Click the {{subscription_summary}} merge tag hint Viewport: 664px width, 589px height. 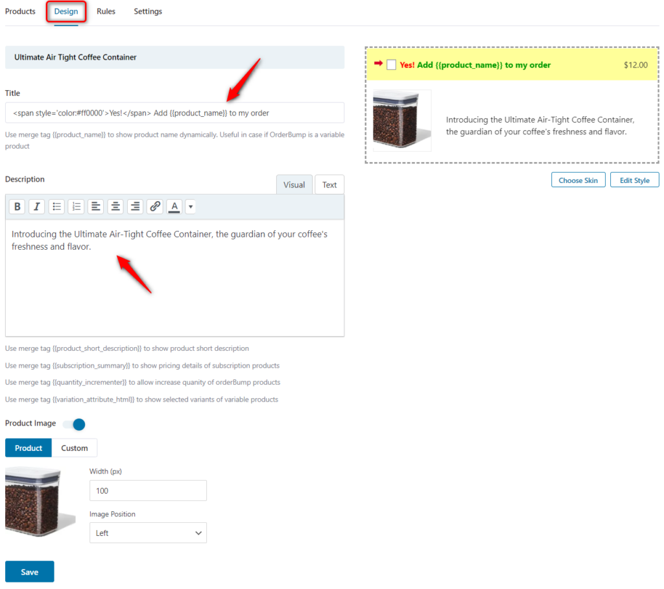(x=142, y=365)
